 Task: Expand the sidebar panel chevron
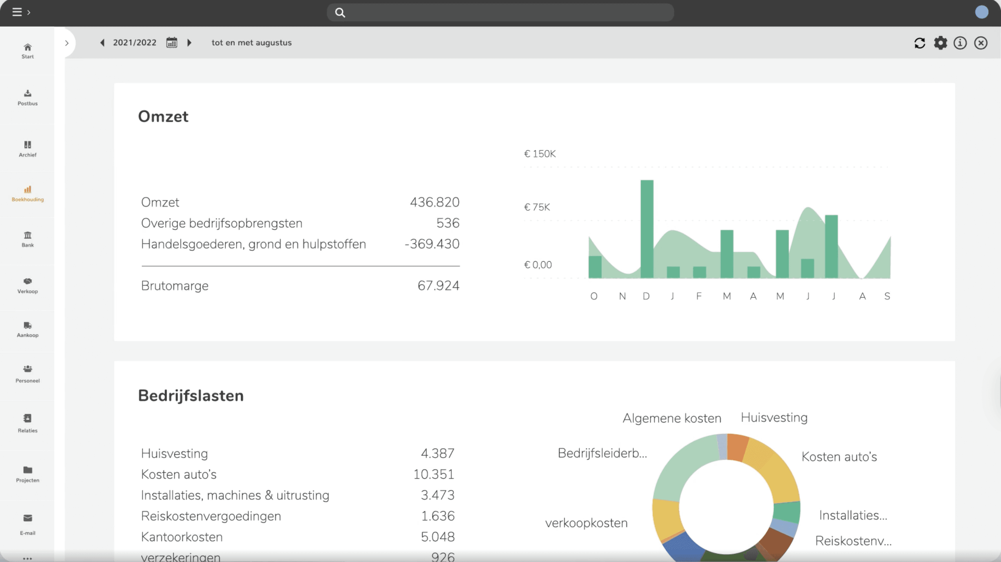pos(67,43)
